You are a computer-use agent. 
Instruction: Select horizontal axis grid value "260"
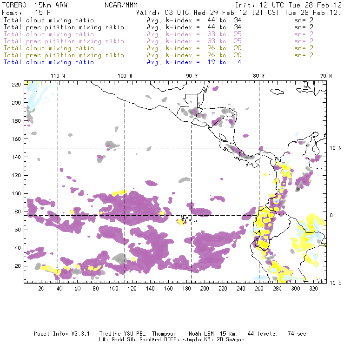pyautogui.click(x=259, y=289)
